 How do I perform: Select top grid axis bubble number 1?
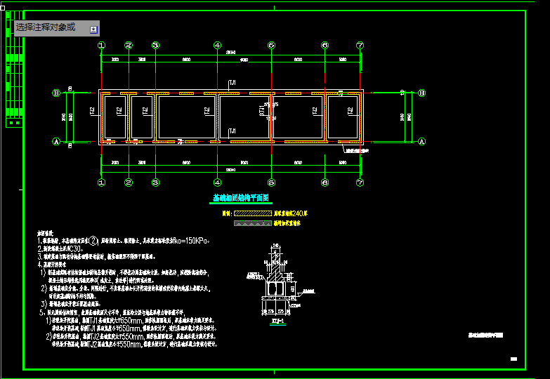[101, 45]
